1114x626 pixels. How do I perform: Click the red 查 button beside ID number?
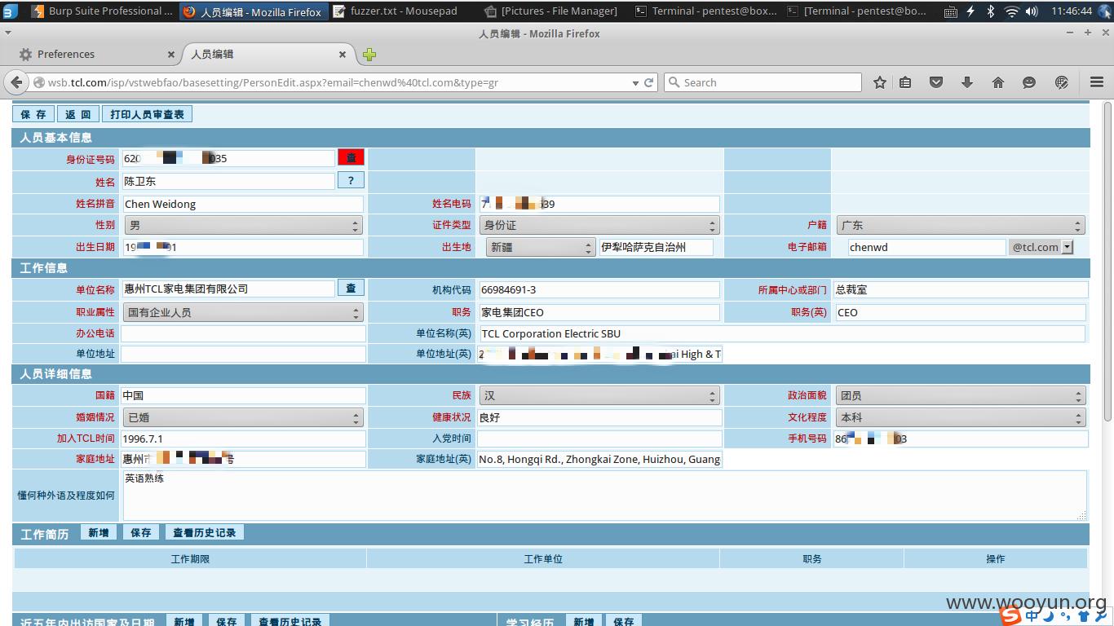click(351, 157)
